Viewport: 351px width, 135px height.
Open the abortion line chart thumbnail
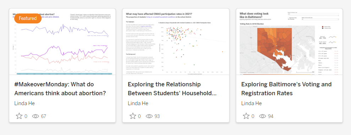coord(63,42)
